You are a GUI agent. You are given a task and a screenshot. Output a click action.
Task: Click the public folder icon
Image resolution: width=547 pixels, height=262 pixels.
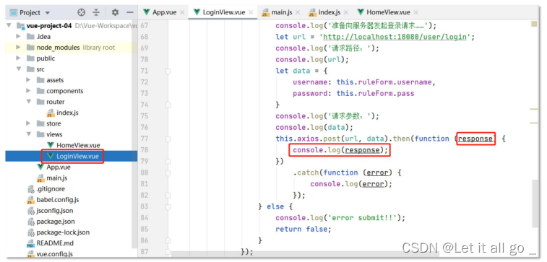30,58
